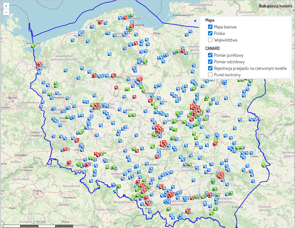295x228 pixels.
Task: Enable the Województwa layer
Action: pyautogui.click(x=210, y=40)
